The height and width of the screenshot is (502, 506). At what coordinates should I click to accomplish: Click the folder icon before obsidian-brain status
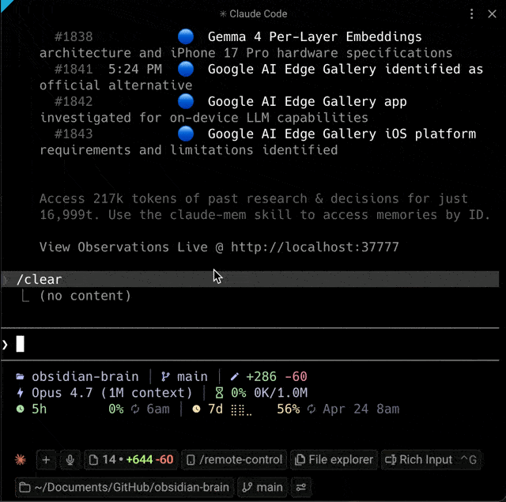(20, 376)
